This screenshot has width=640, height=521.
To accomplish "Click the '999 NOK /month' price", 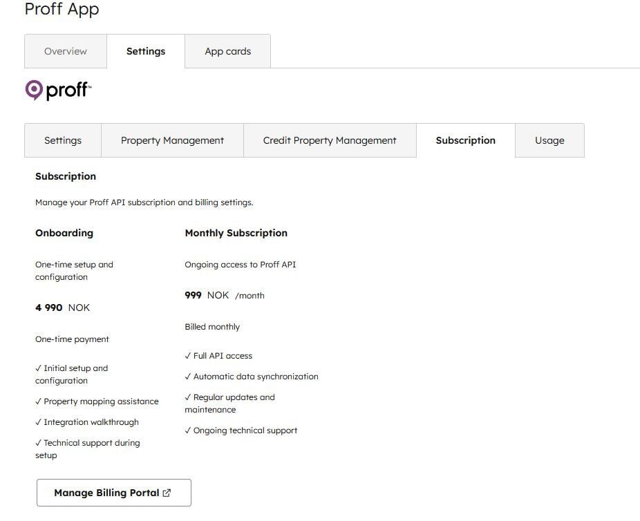I will (x=225, y=295).
